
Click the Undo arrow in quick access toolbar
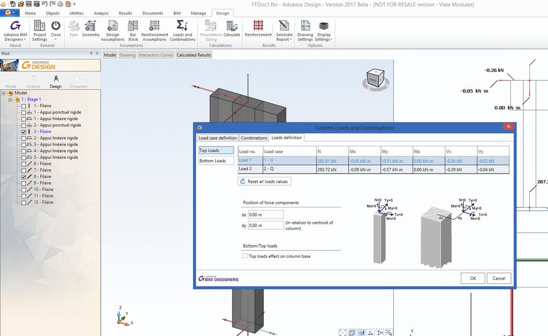coord(44,4)
